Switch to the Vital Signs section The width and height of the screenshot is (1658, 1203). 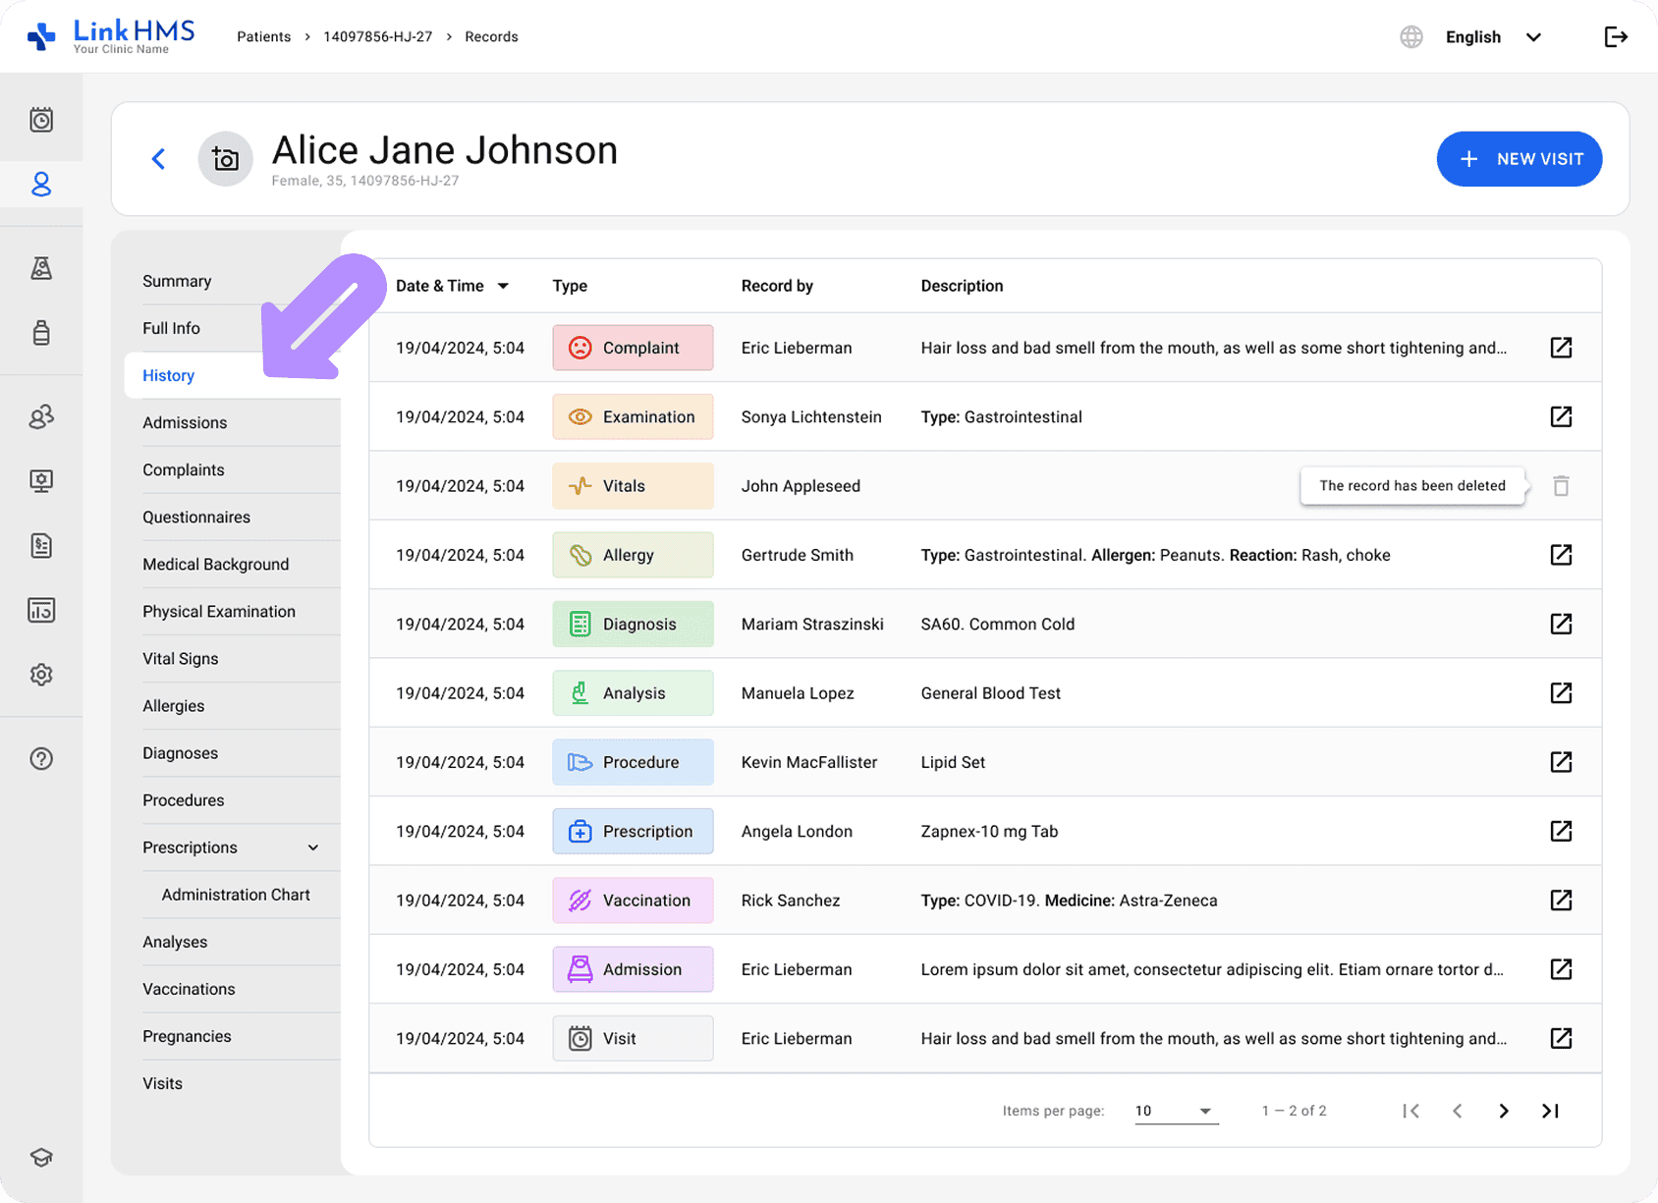tap(181, 659)
